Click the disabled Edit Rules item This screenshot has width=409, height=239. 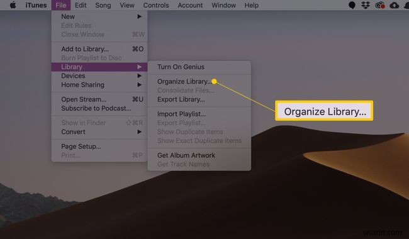click(x=99, y=26)
